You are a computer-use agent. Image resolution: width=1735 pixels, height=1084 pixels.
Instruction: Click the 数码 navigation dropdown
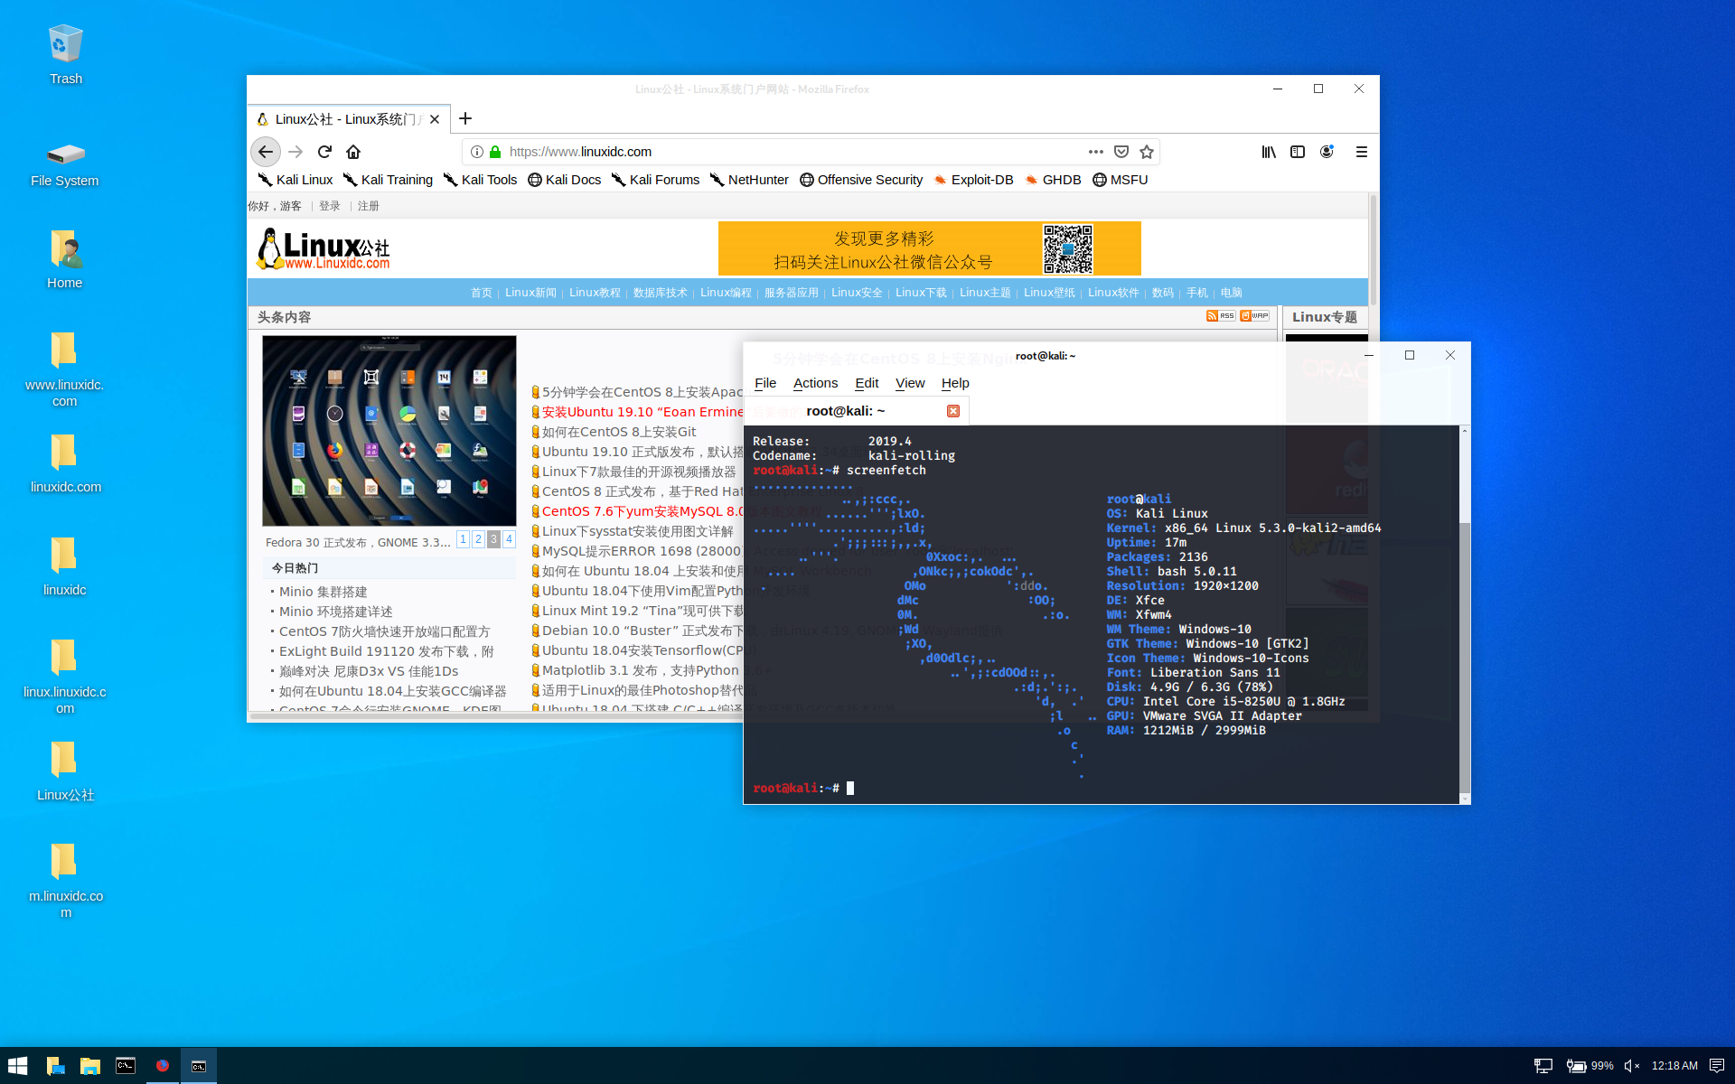[x=1162, y=293]
